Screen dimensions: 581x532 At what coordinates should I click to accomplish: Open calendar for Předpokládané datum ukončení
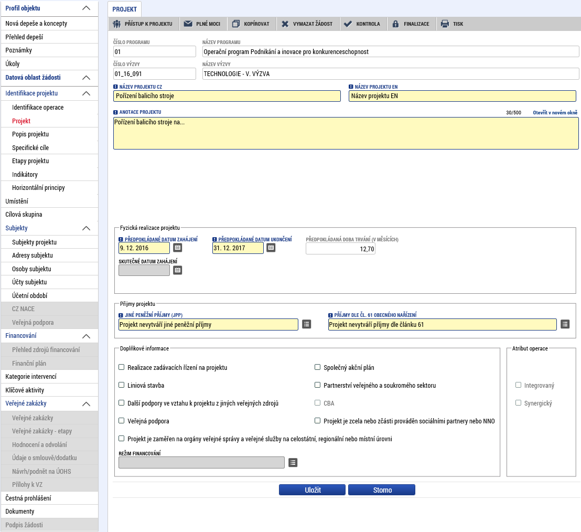point(271,248)
